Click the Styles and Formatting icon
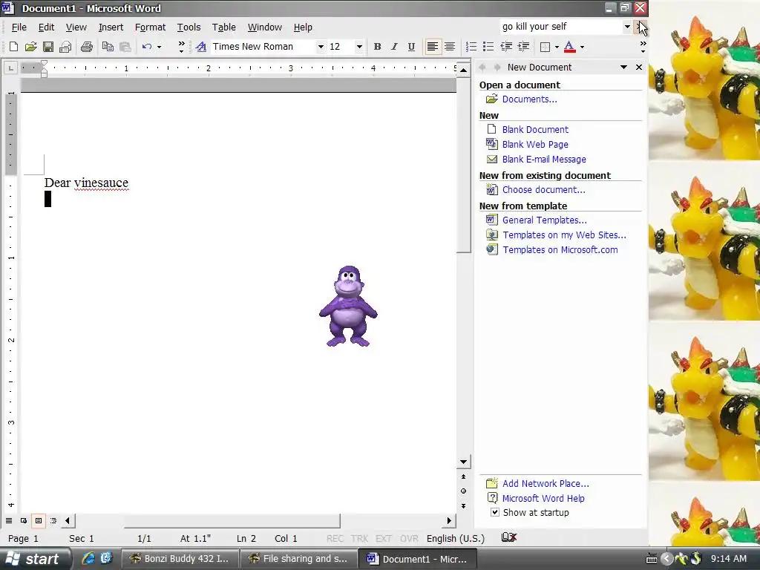Image resolution: width=760 pixels, height=570 pixels. click(200, 47)
